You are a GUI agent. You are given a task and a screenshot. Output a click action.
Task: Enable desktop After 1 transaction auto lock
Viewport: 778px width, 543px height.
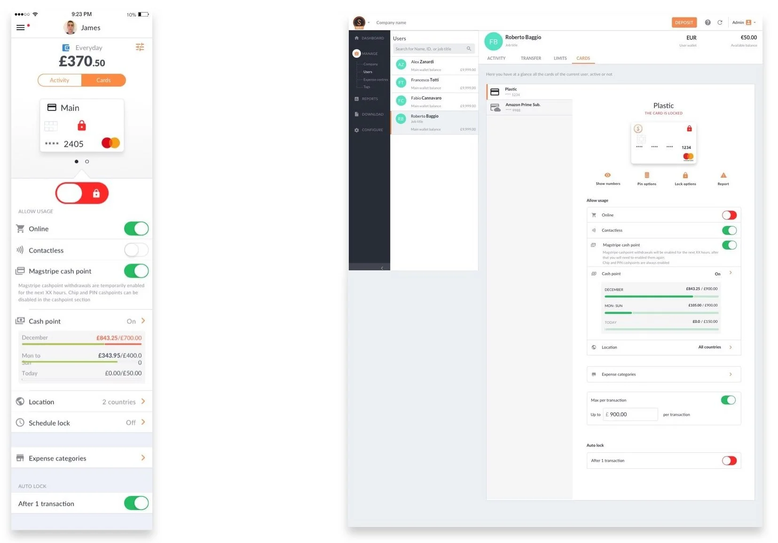729,461
